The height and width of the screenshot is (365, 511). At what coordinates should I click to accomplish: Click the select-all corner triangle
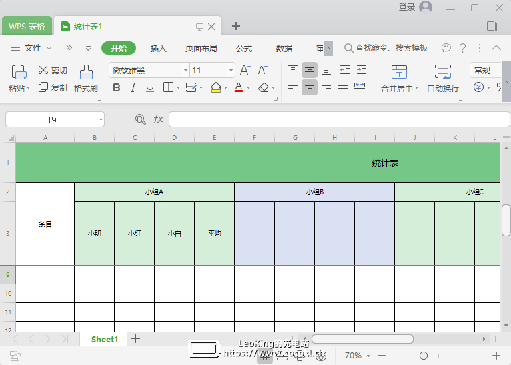pyautogui.click(x=11, y=138)
